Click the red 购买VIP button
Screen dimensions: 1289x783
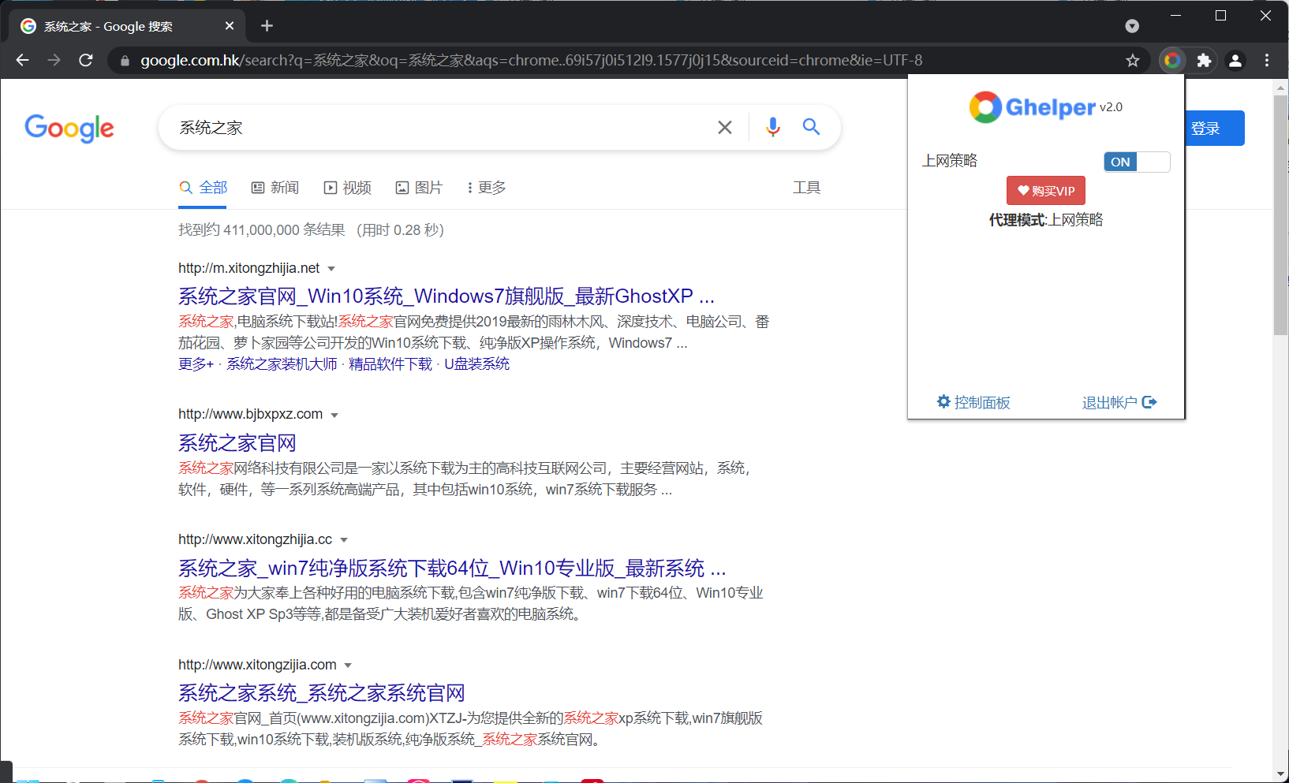(1045, 191)
